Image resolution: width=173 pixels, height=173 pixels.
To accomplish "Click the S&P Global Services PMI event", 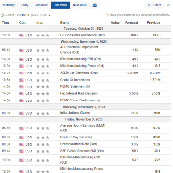I will (x=82, y=151).
